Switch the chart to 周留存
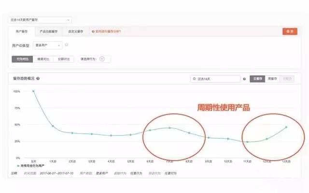This screenshot has width=309, height=193. pyautogui.click(x=272, y=79)
